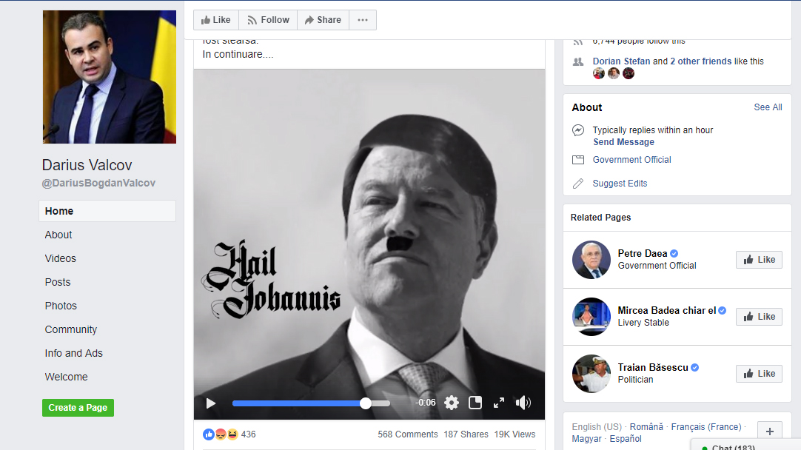Open the Share page option

click(x=323, y=20)
